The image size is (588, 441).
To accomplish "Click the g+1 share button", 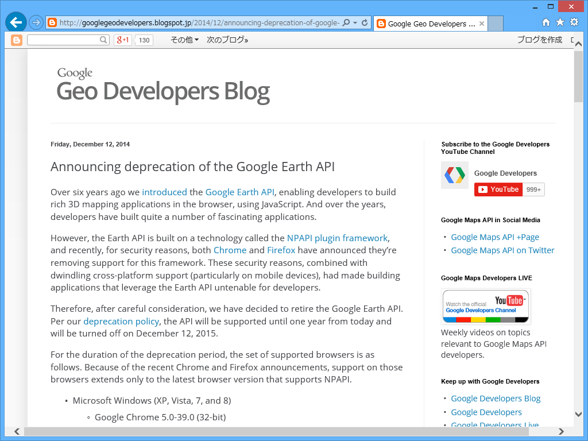I will pyautogui.click(x=122, y=40).
